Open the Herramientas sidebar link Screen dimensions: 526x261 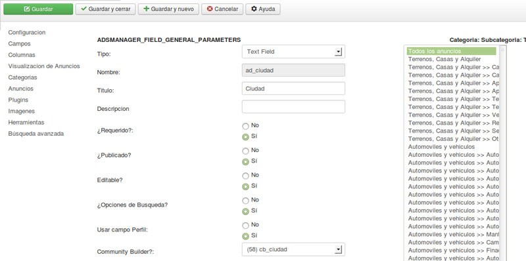pyautogui.click(x=26, y=123)
